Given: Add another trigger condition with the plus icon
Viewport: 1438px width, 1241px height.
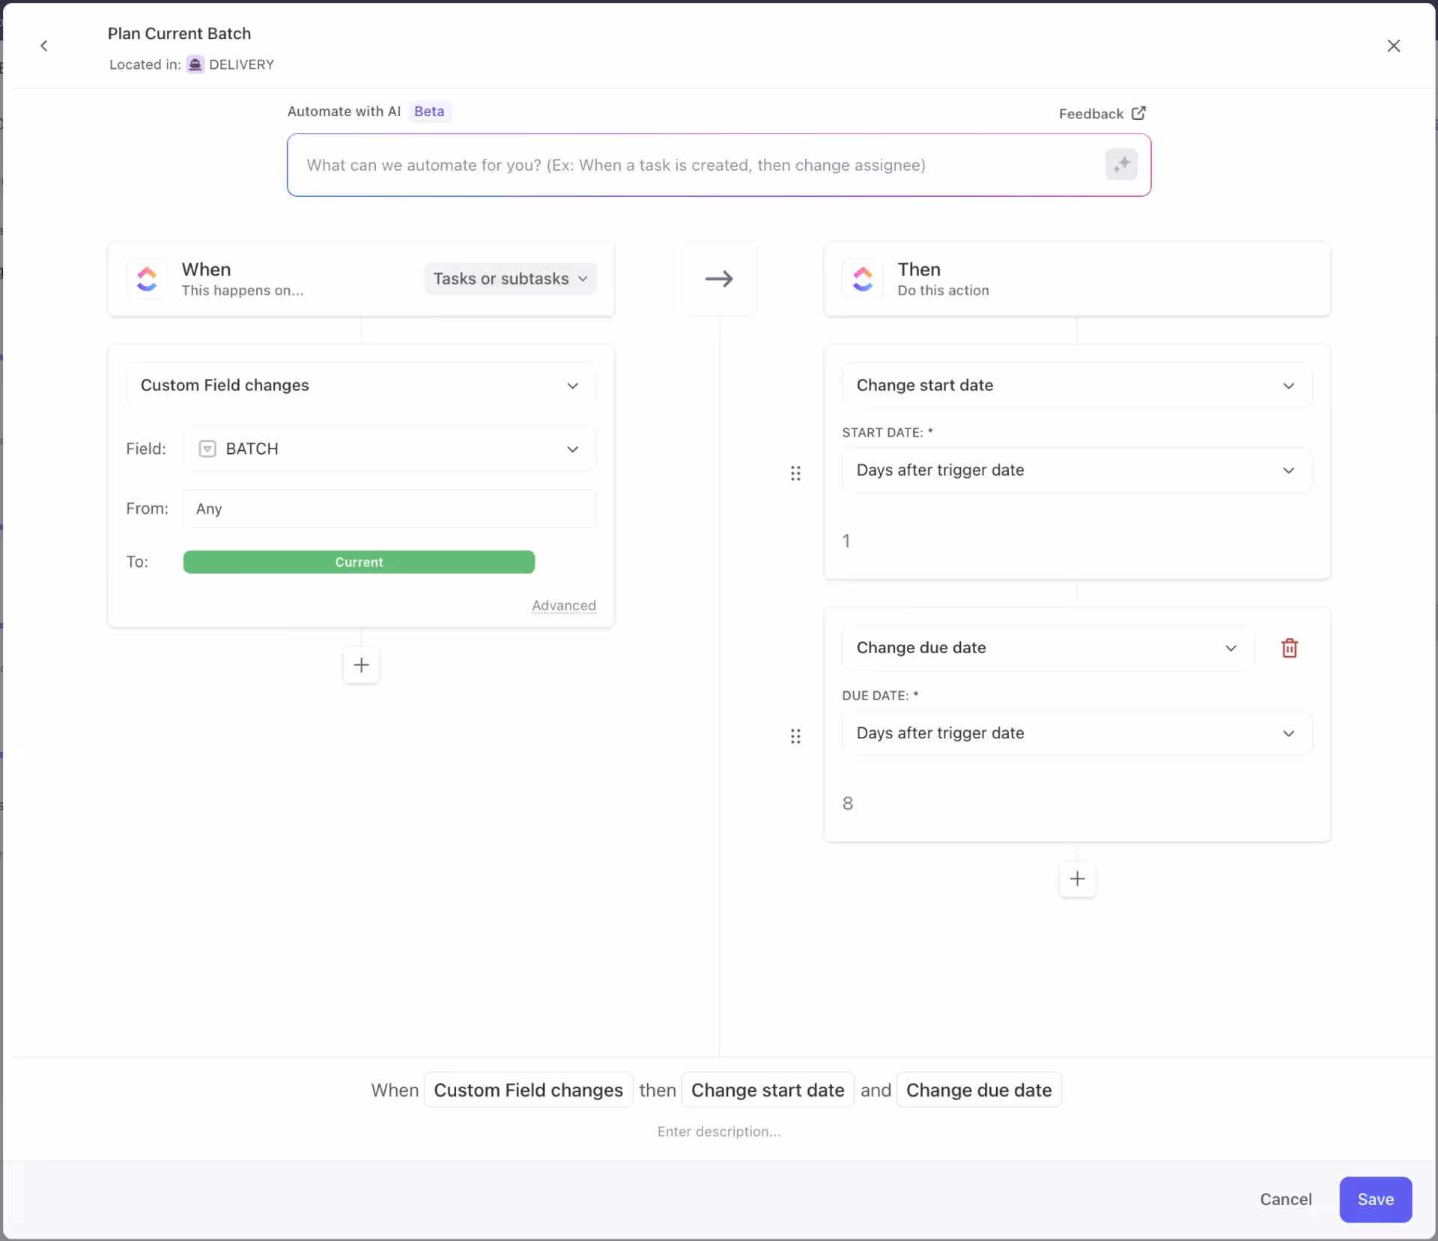Looking at the screenshot, I should pos(360,665).
